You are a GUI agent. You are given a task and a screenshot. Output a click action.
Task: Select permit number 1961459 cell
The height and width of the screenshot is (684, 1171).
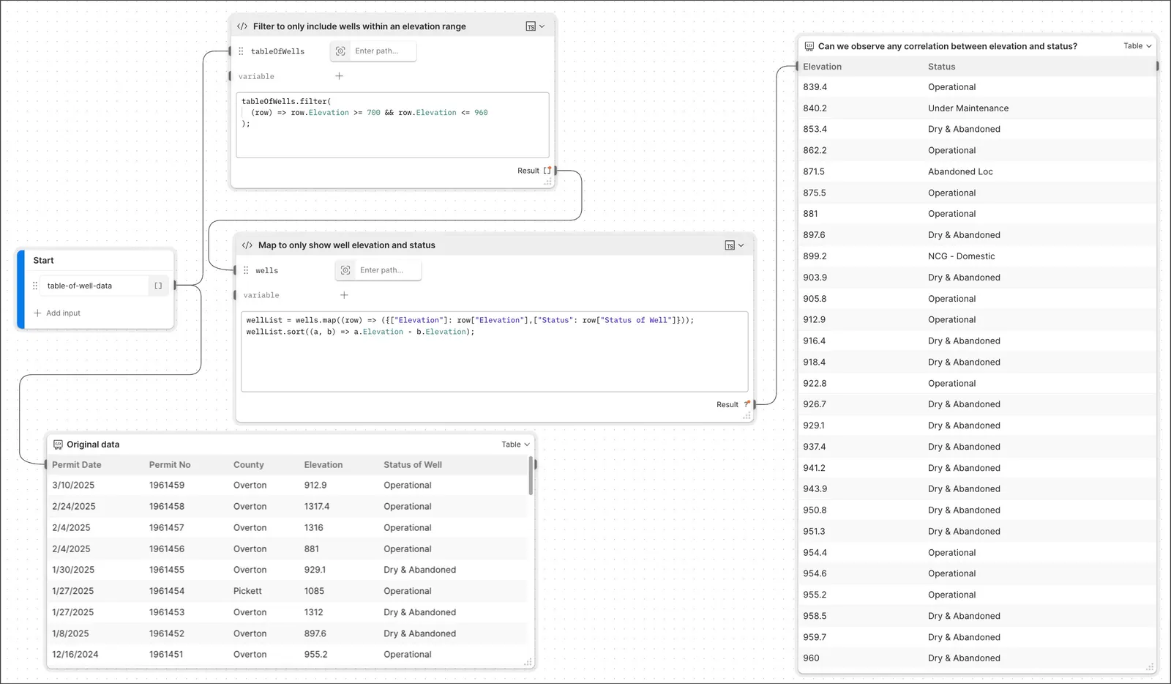click(167, 486)
